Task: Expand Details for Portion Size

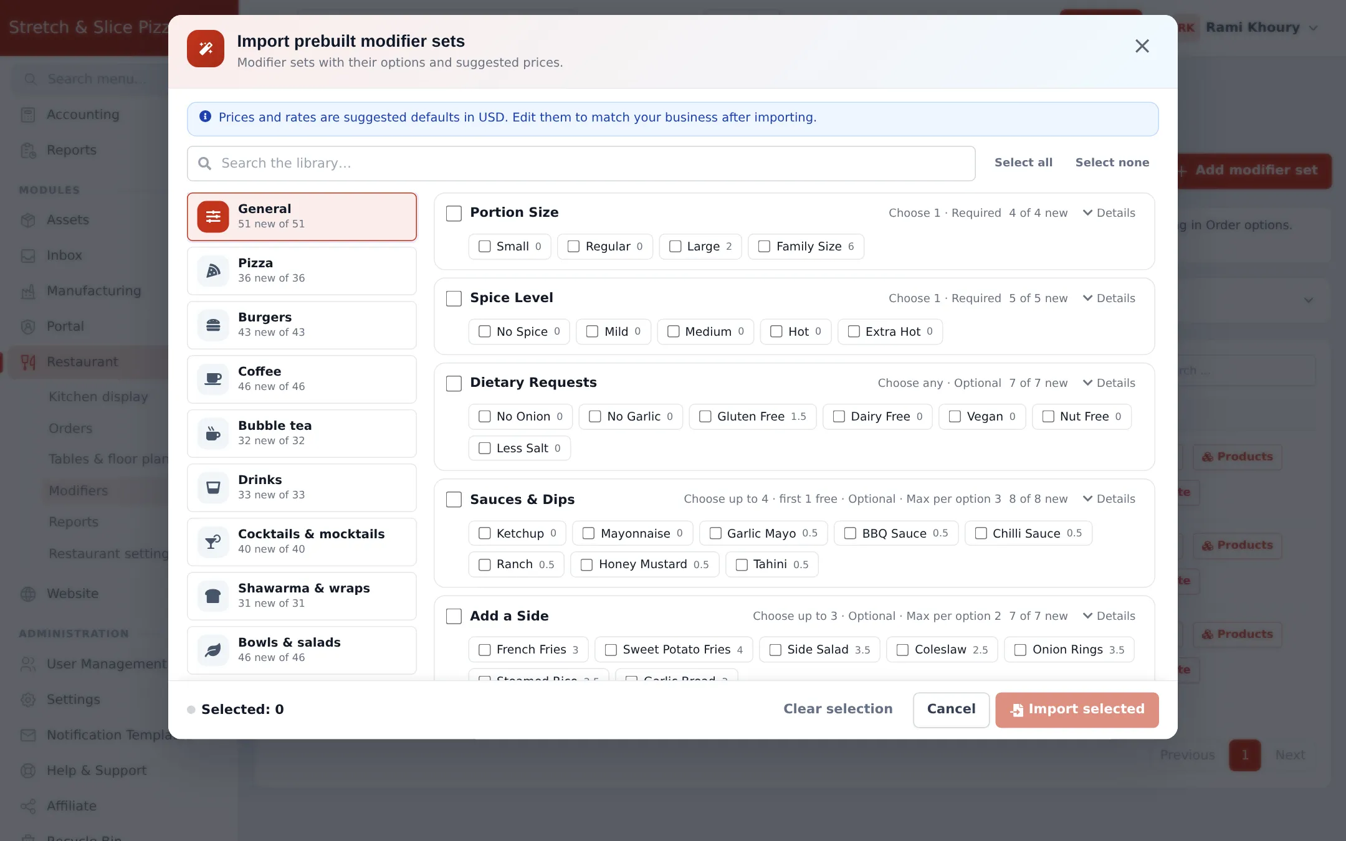Action: coord(1109,213)
